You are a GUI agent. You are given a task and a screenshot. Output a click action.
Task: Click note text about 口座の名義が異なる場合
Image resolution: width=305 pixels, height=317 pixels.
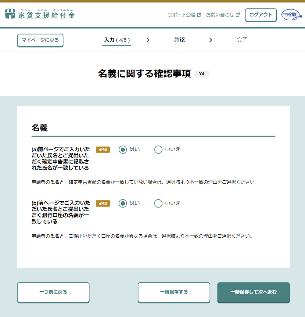[142, 236]
